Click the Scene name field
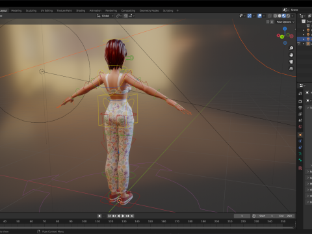 click(x=301, y=10)
